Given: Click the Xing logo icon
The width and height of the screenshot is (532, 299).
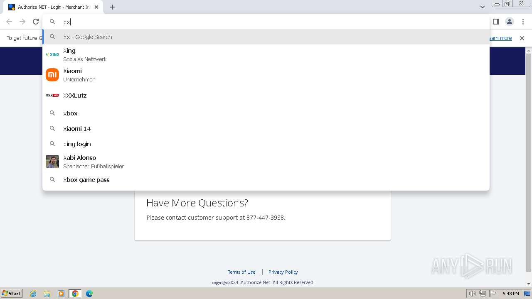Looking at the screenshot, I should (52, 54).
